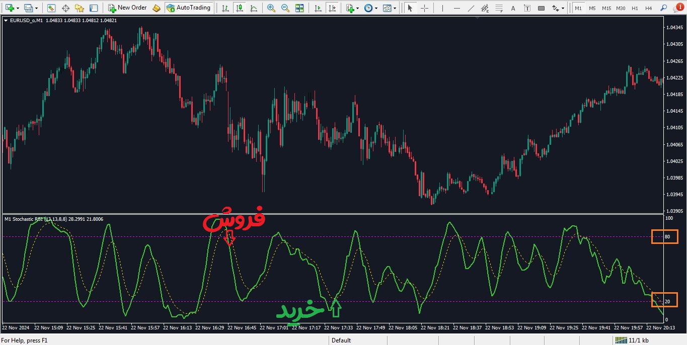Toggle chart auto scroll
The width and height of the screenshot is (687, 345).
coord(318,8)
